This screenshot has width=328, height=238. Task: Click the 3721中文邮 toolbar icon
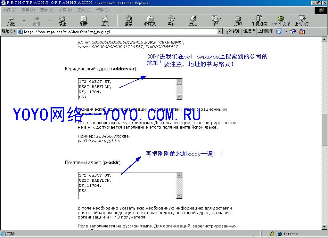pyautogui.click(x=281, y=19)
